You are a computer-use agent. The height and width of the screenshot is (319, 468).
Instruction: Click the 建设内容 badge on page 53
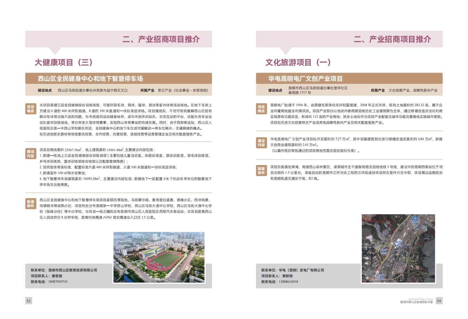[x=31, y=154]
